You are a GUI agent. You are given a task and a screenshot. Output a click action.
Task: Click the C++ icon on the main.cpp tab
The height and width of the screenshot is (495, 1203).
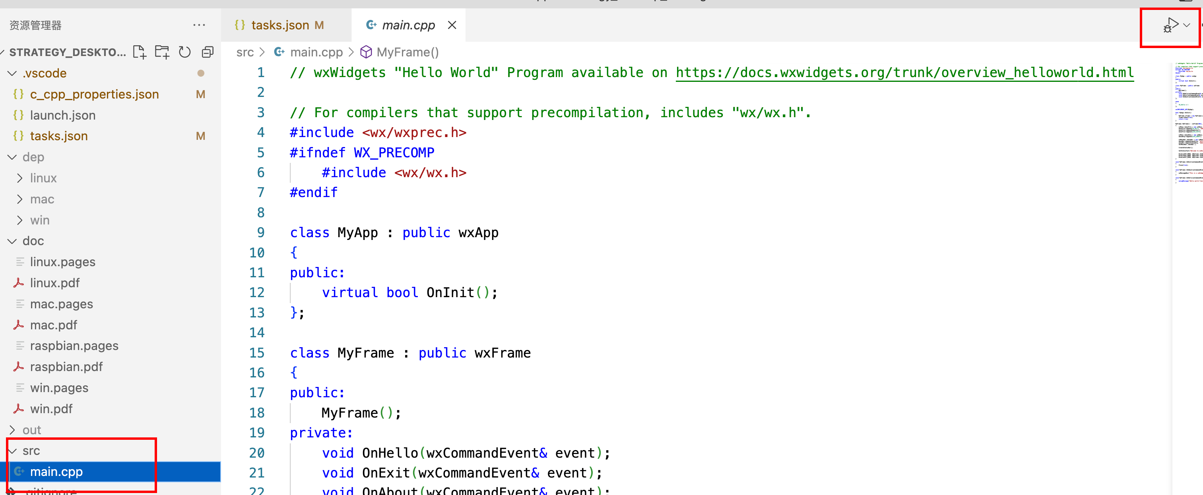pos(371,25)
